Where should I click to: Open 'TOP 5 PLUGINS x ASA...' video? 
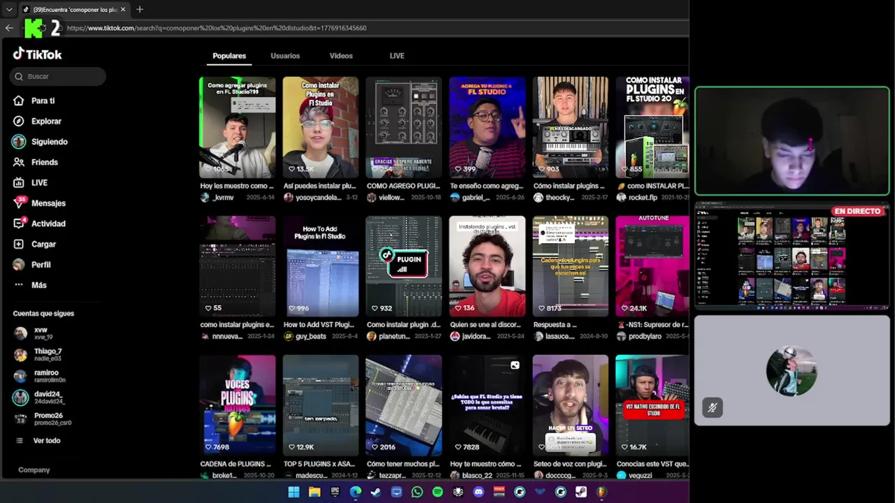(320, 405)
